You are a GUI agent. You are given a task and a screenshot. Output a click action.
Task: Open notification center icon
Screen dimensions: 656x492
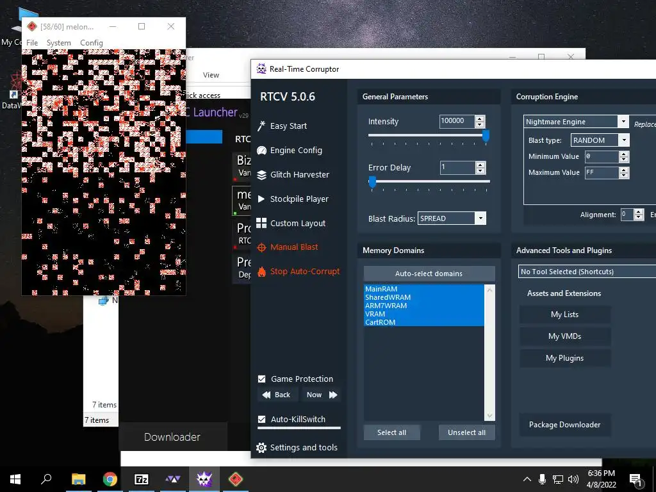(635, 480)
